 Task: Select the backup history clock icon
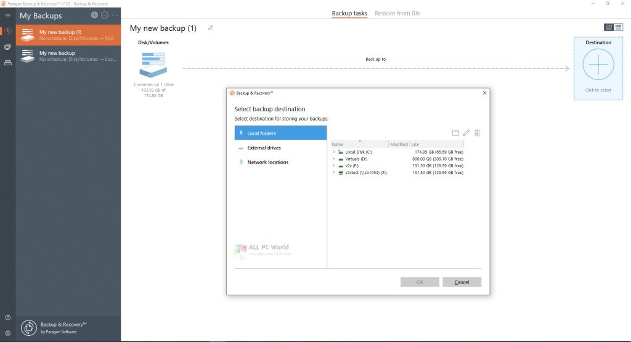click(x=7, y=31)
